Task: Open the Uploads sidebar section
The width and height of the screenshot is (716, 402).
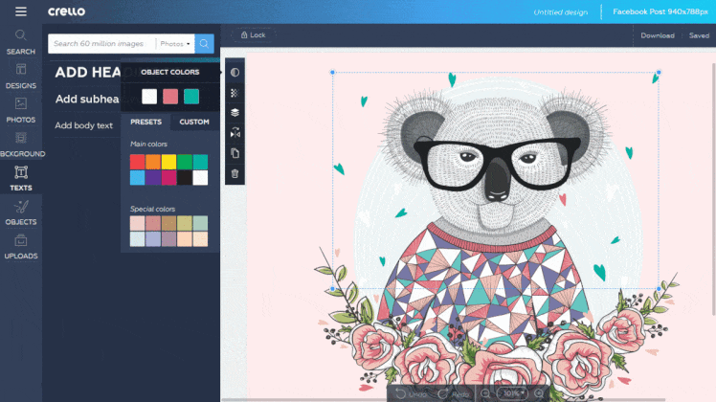Action: pyautogui.click(x=21, y=247)
